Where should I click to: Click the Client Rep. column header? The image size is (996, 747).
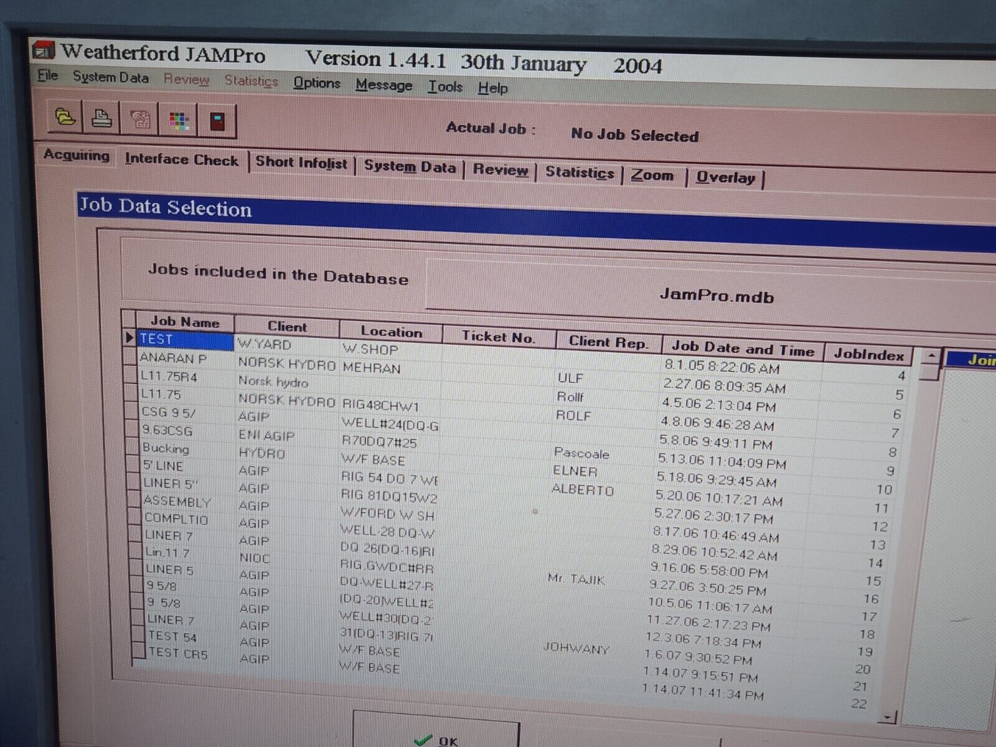click(x=608, y=342)
